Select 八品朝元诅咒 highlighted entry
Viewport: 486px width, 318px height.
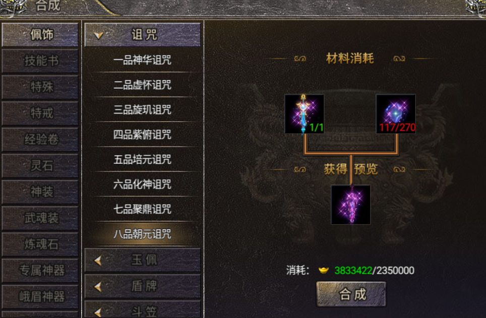pyautogui.click(x=143, y=234)
